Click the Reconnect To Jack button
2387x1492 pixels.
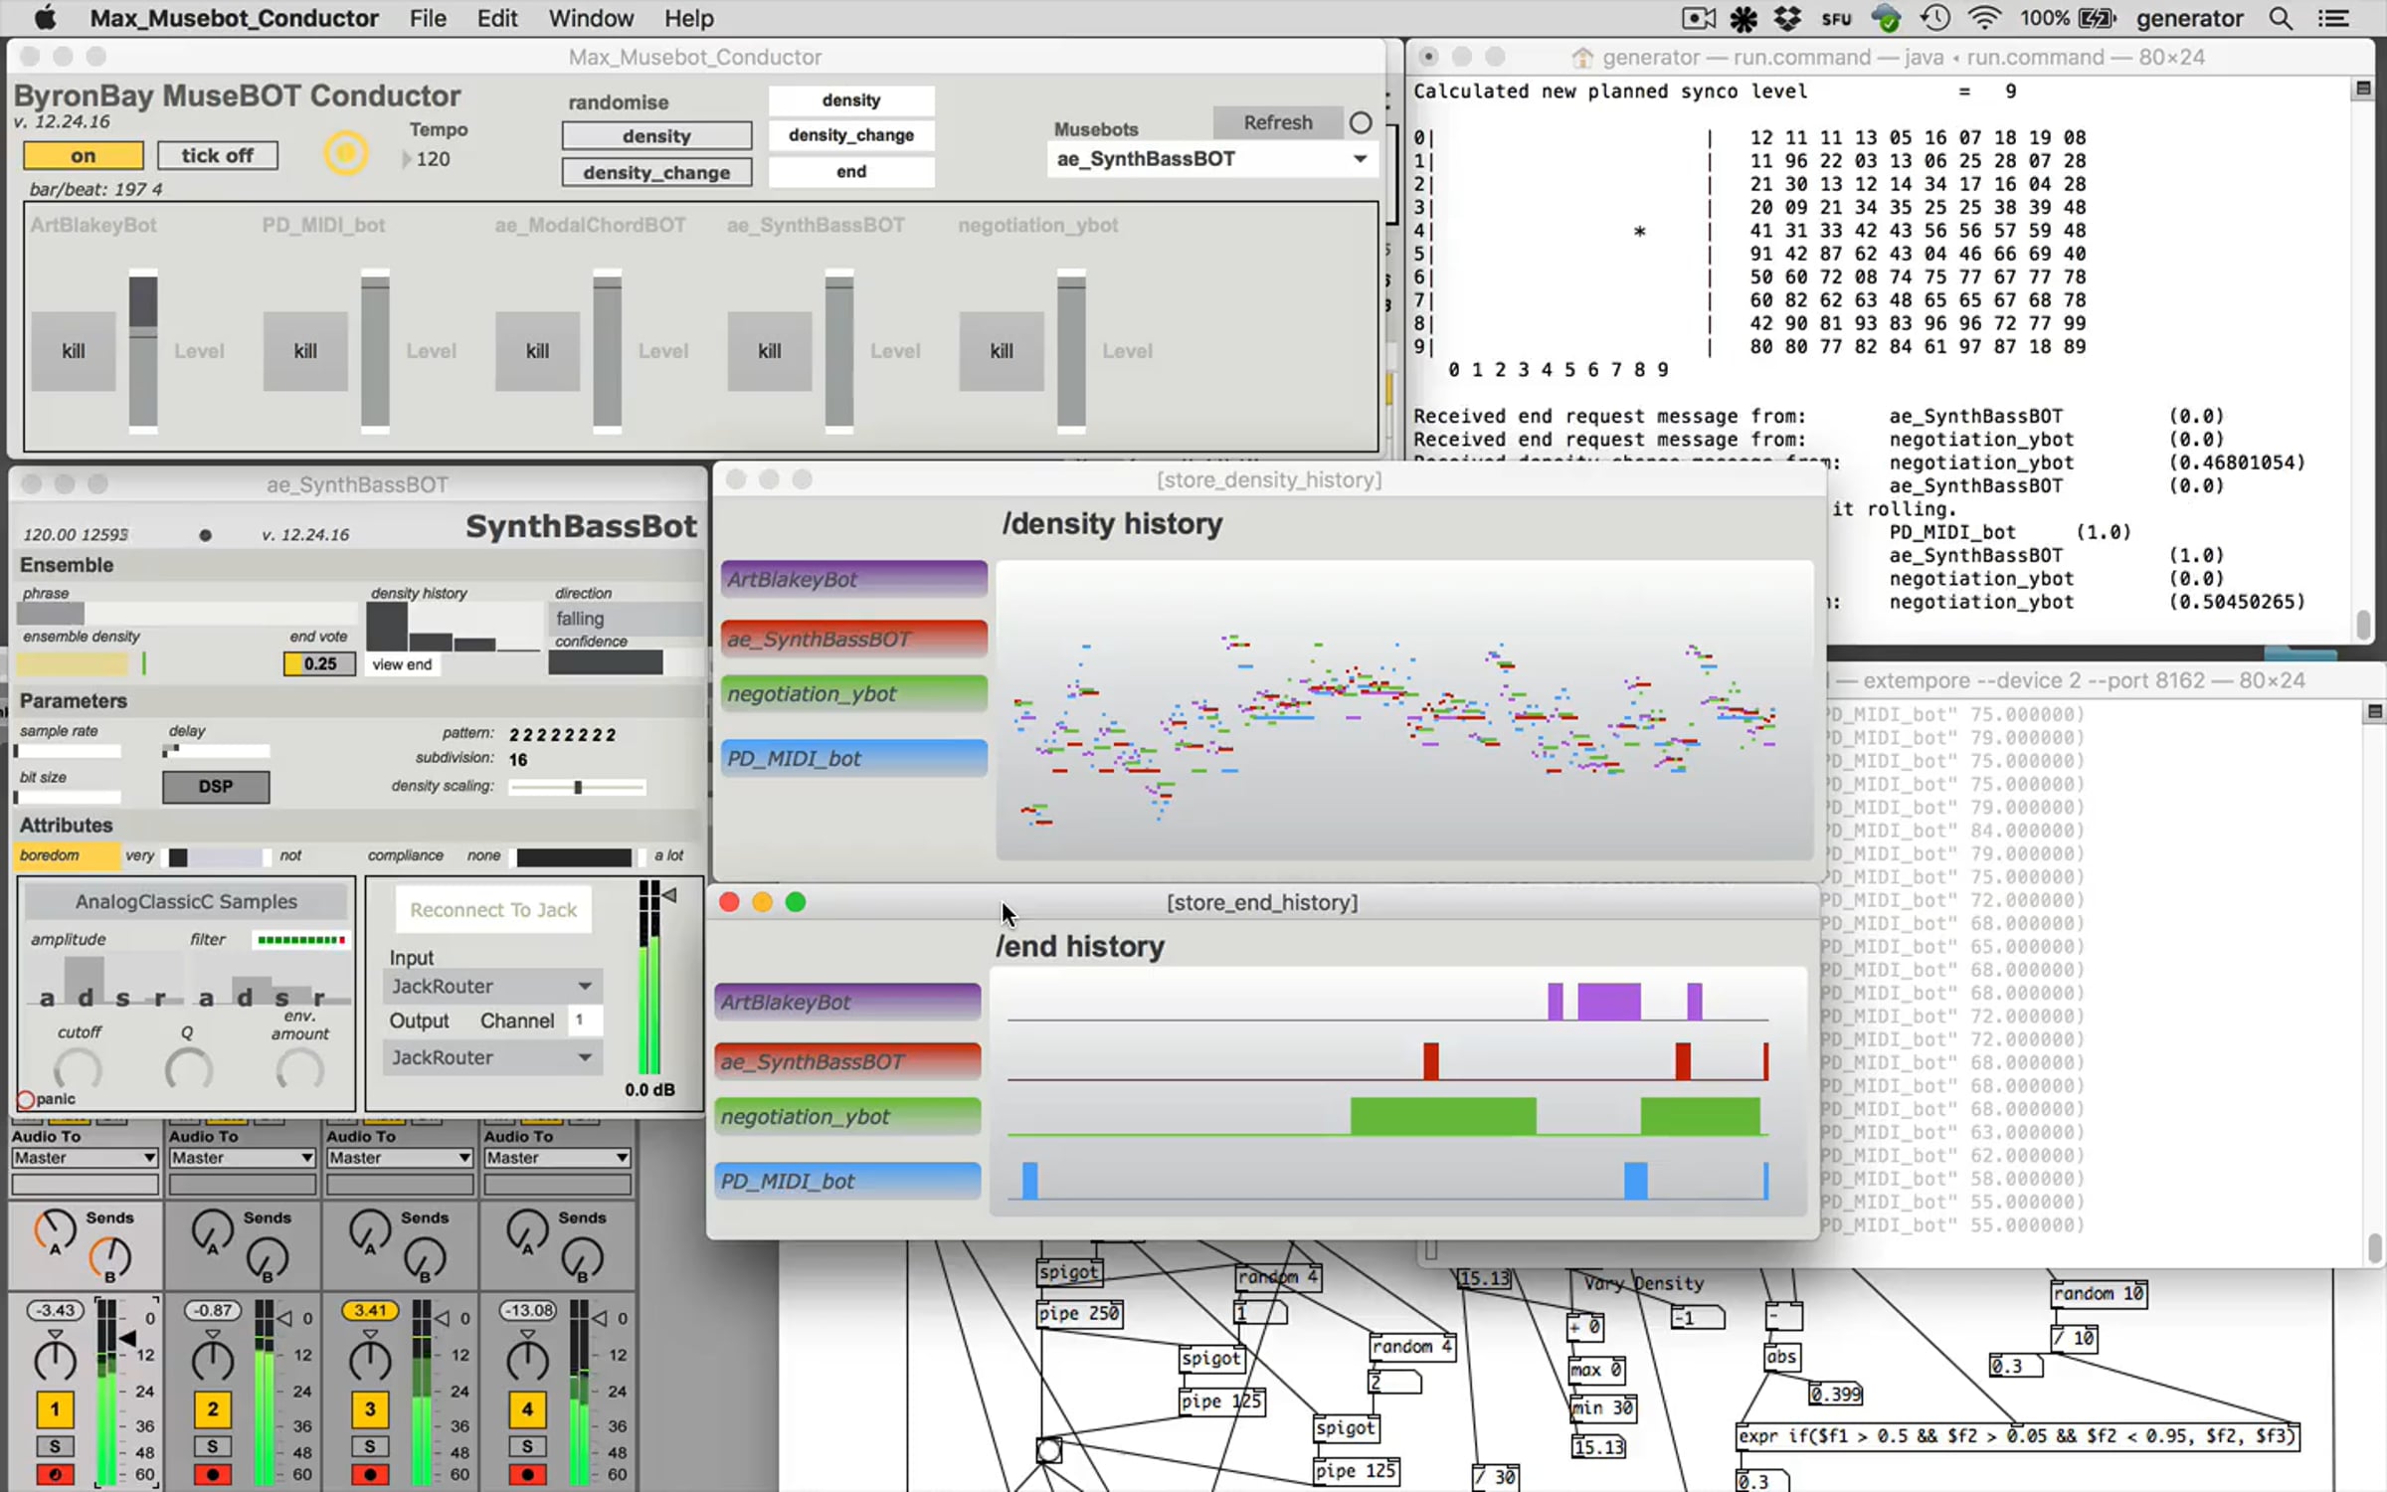tap(493, 910)
